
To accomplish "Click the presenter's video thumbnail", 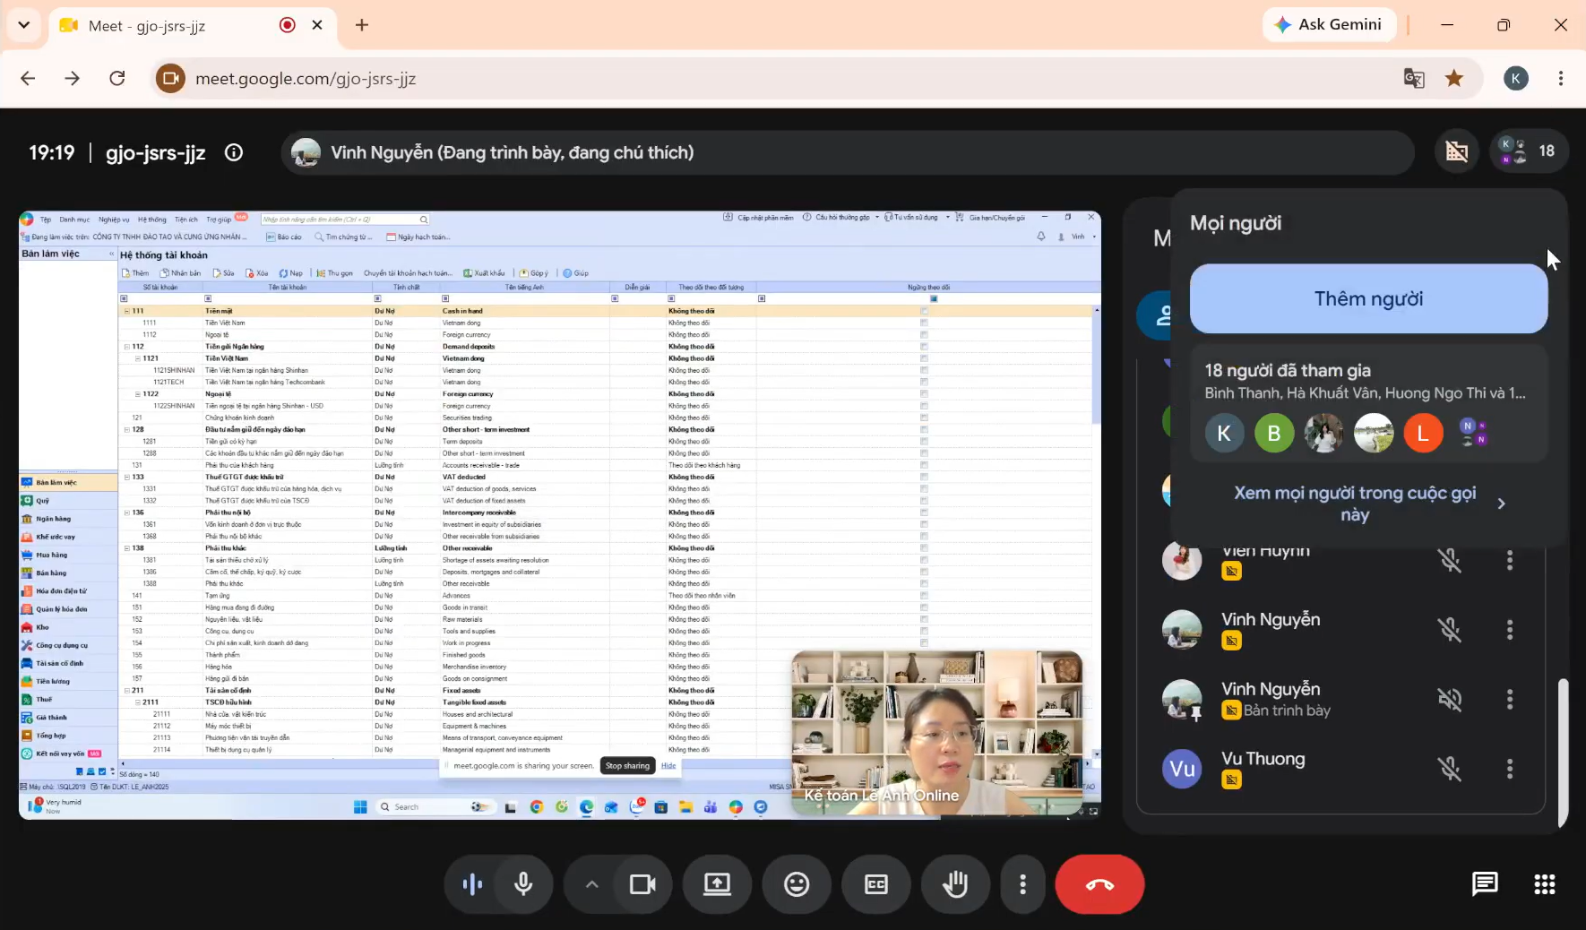I will (x=937, y=733).
